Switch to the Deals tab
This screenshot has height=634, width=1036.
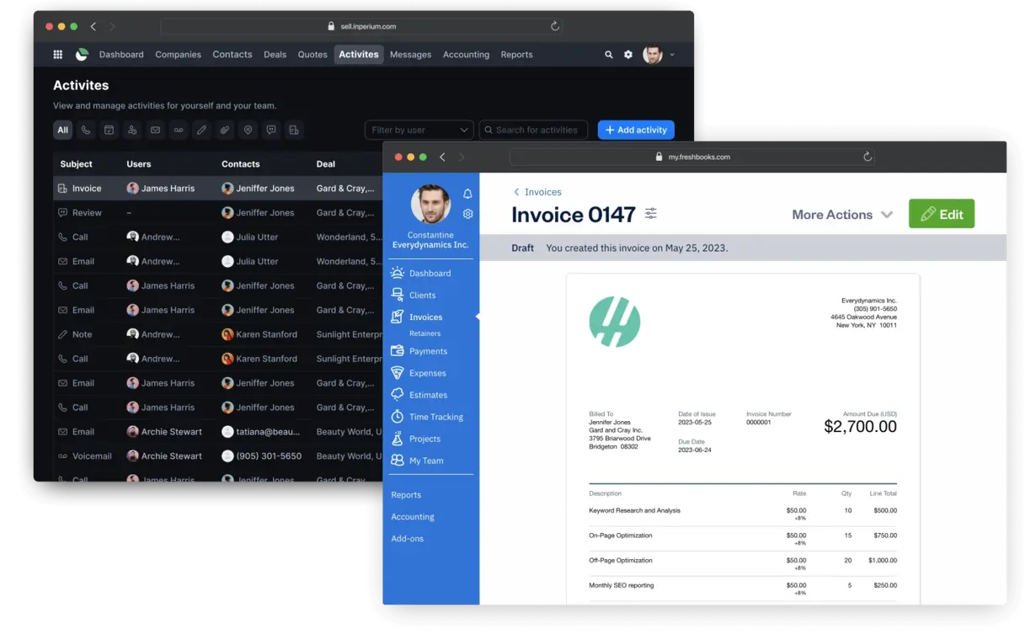coord(275,55)
